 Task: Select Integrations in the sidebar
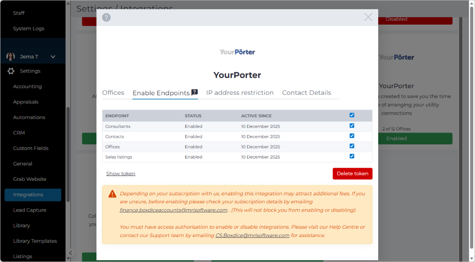[x=33, y=195]
